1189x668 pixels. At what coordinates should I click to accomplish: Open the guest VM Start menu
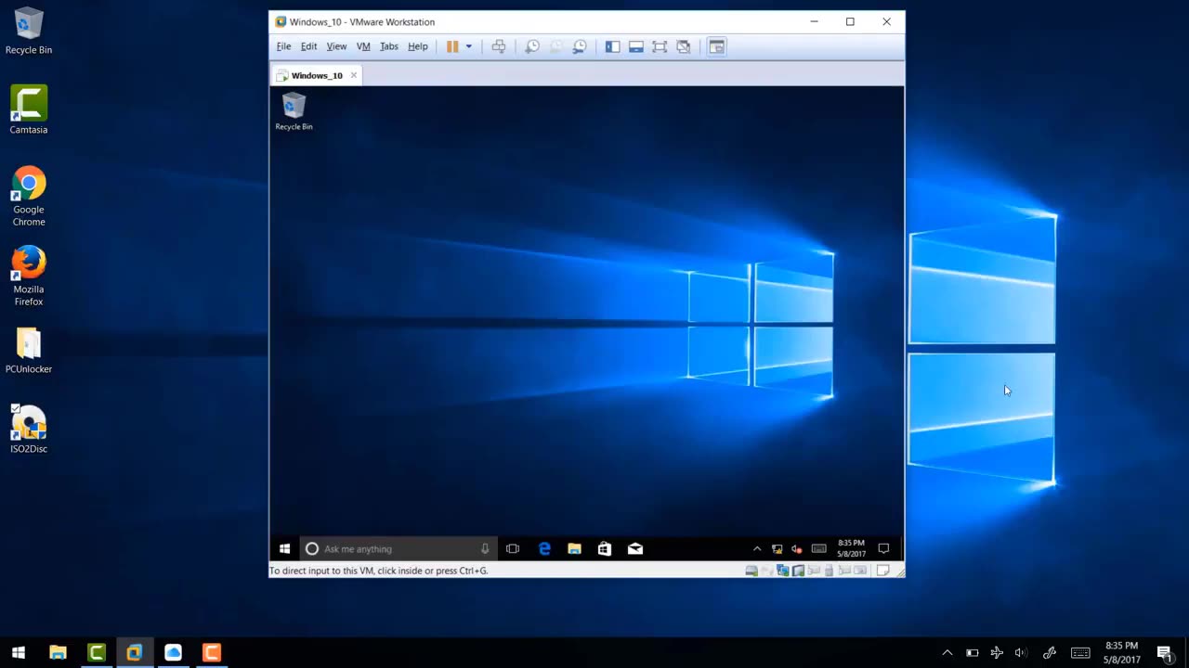tap(284, 548)
